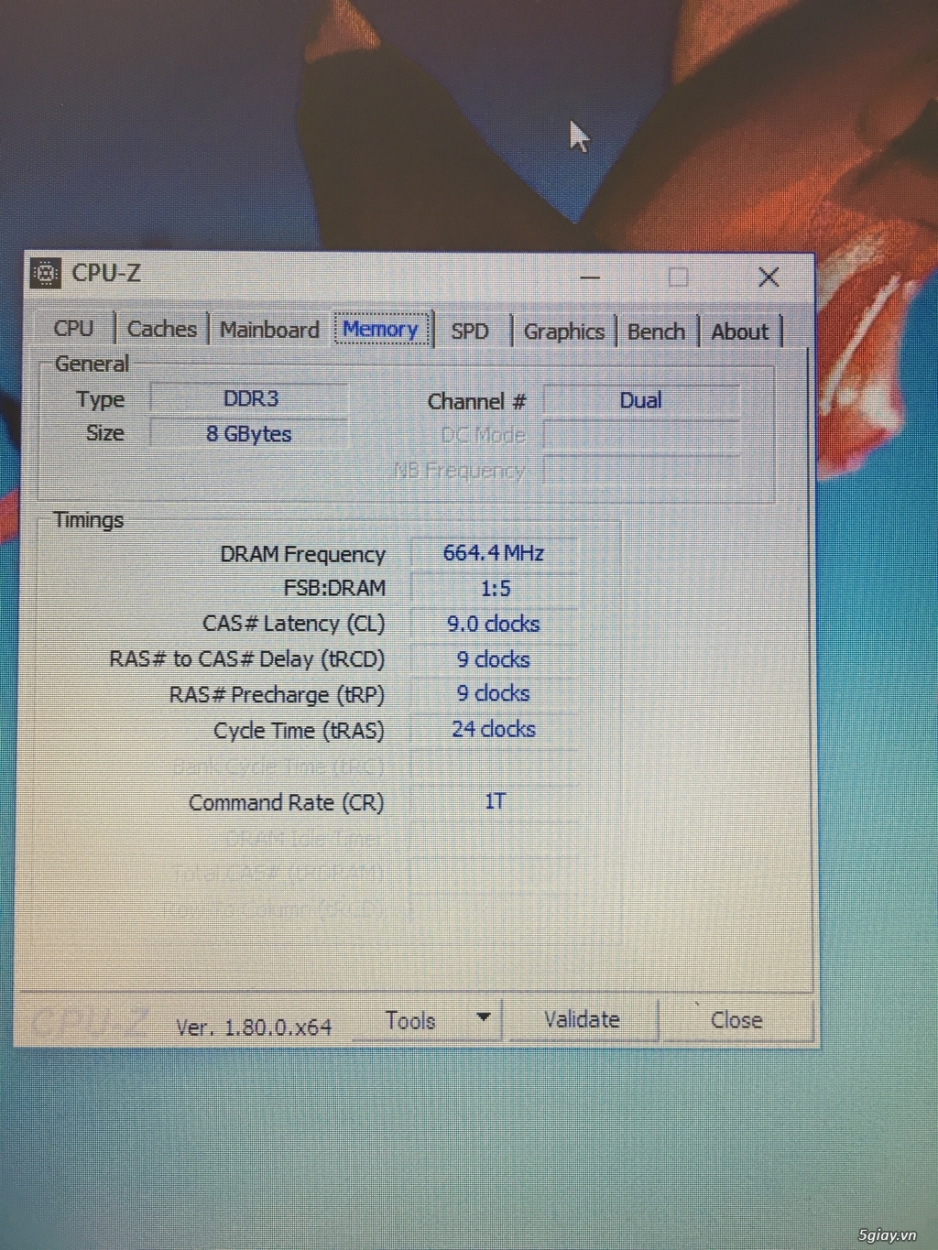
Task: Click the DRAM Frequency label
Action: point(302,554)
